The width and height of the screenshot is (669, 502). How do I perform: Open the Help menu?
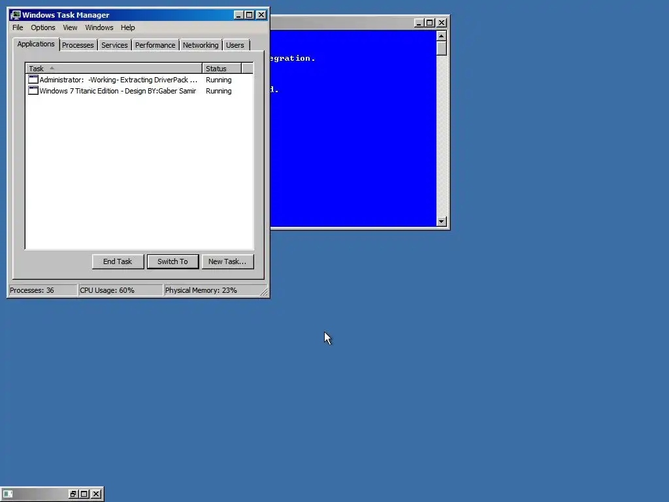point(127,27)
